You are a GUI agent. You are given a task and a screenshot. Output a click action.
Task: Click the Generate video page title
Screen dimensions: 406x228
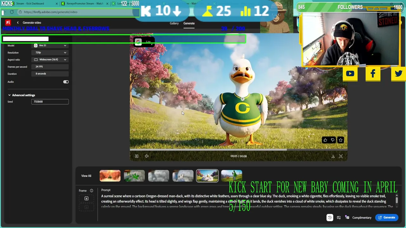click(32, 22)
